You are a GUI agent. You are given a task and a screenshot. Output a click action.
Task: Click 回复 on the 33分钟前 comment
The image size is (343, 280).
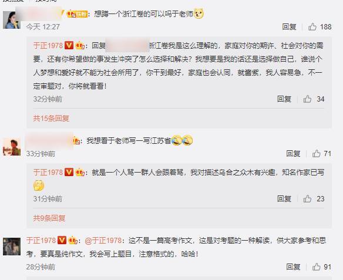pos(293,153)
